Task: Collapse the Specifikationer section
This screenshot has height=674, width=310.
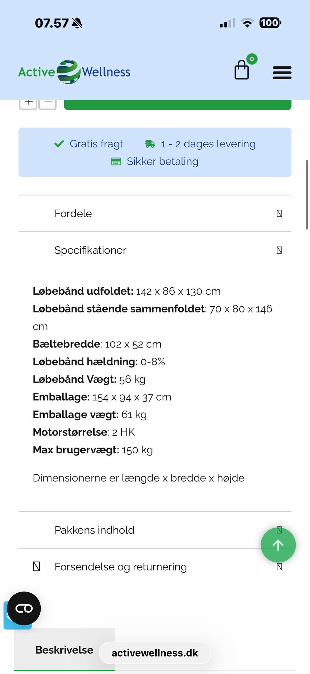Action: tap(155, 250)
